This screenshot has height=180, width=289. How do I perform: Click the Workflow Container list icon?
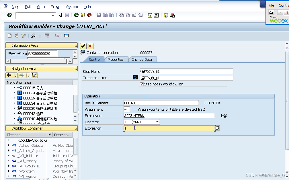[x=66, y=36]
